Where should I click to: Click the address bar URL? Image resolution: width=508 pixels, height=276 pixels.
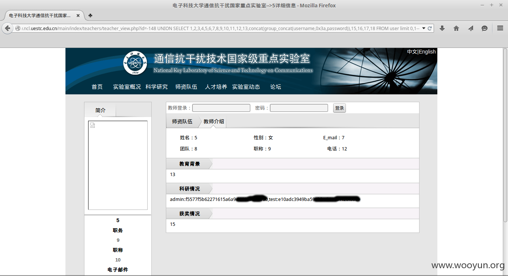point(221,28)
